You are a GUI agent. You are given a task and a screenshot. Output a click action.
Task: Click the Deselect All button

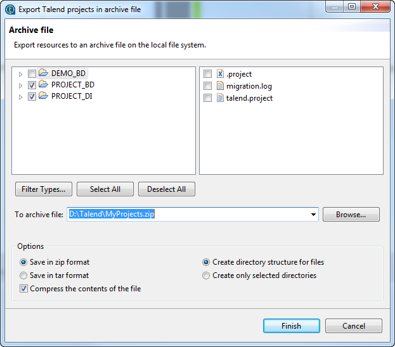click(x=167, y=189)
